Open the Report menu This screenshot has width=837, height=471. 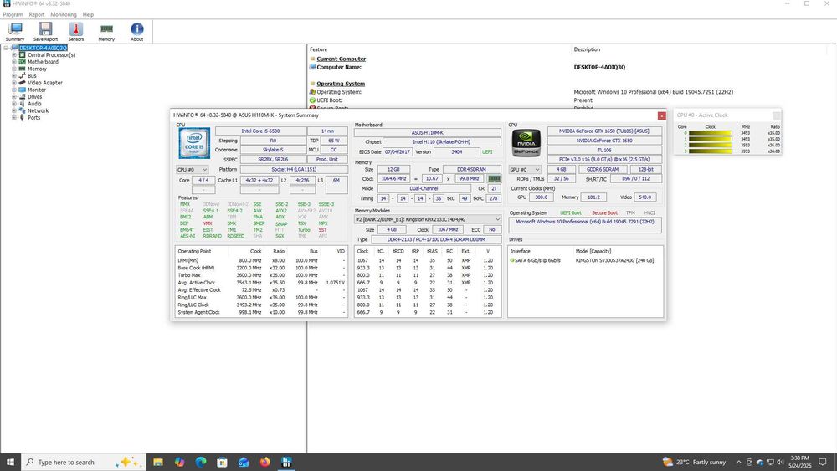click(37, 14)
